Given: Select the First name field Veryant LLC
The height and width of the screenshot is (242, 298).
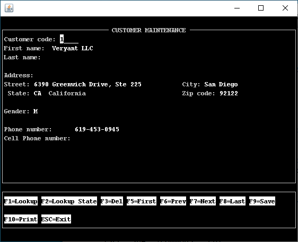Looking at the screenshot, I should coord(73,48).
